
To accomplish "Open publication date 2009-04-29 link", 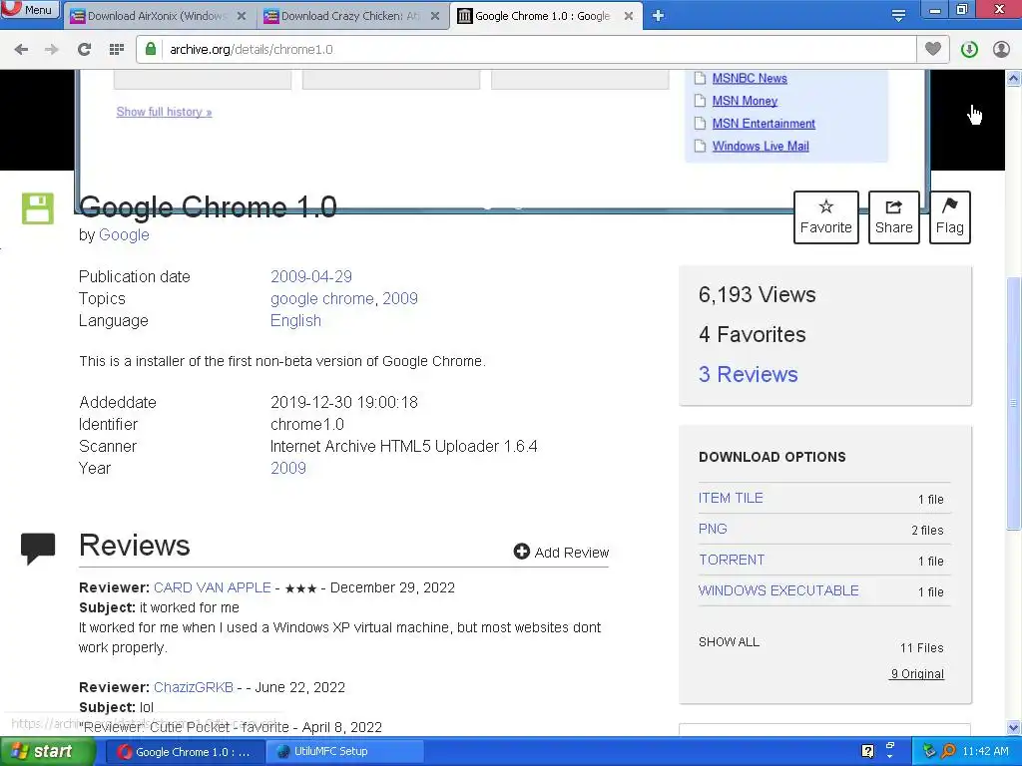I will pos(311,277).
